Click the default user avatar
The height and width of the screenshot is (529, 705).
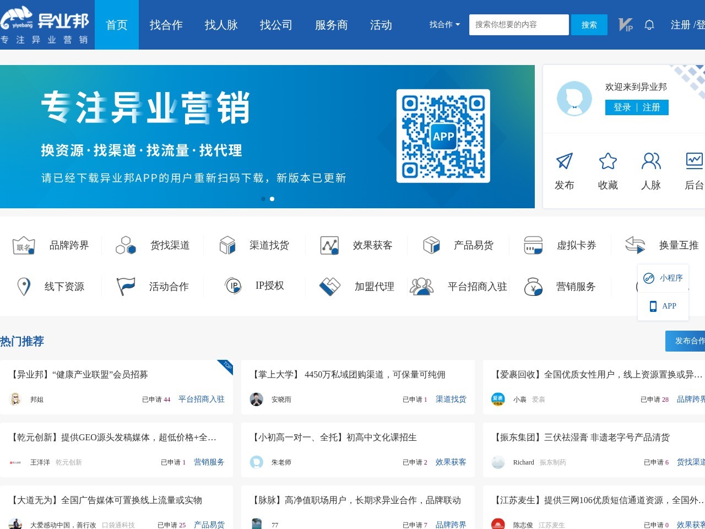point(574,99)
